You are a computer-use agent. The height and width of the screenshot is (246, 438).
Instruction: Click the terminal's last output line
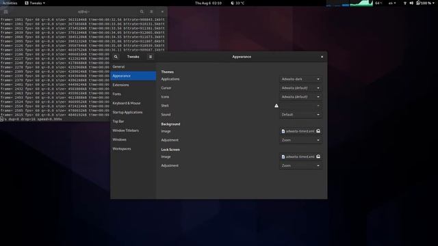point(31,119)
